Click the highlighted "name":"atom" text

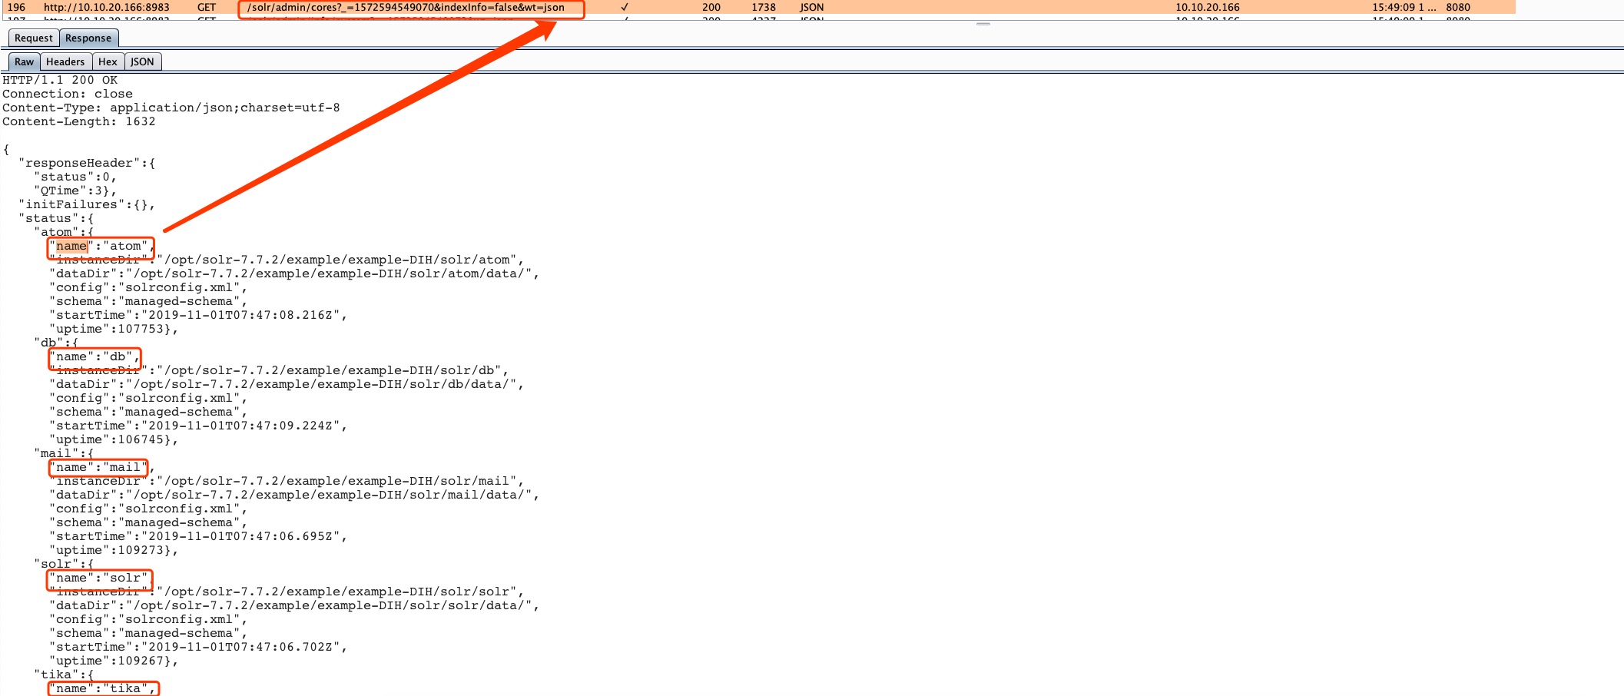click(x=101, y=246)
